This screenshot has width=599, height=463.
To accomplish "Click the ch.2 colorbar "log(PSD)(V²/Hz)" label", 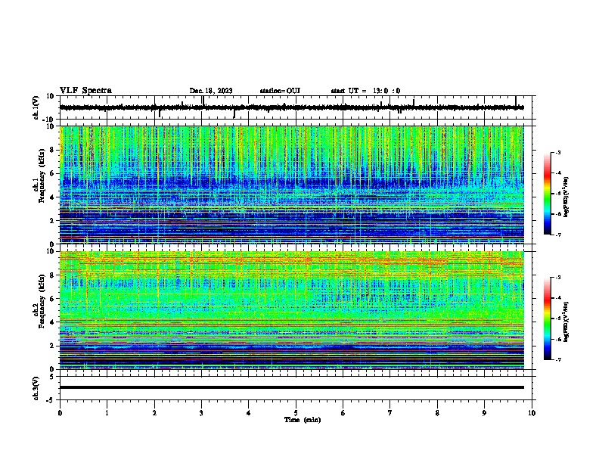I will pos(566,322).
